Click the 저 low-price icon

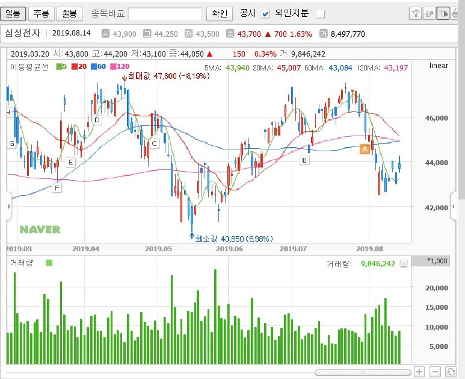coord(188,34)
